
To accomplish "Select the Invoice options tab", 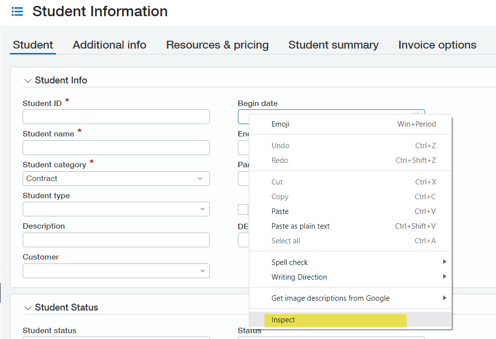I will [x=437, y=45].
